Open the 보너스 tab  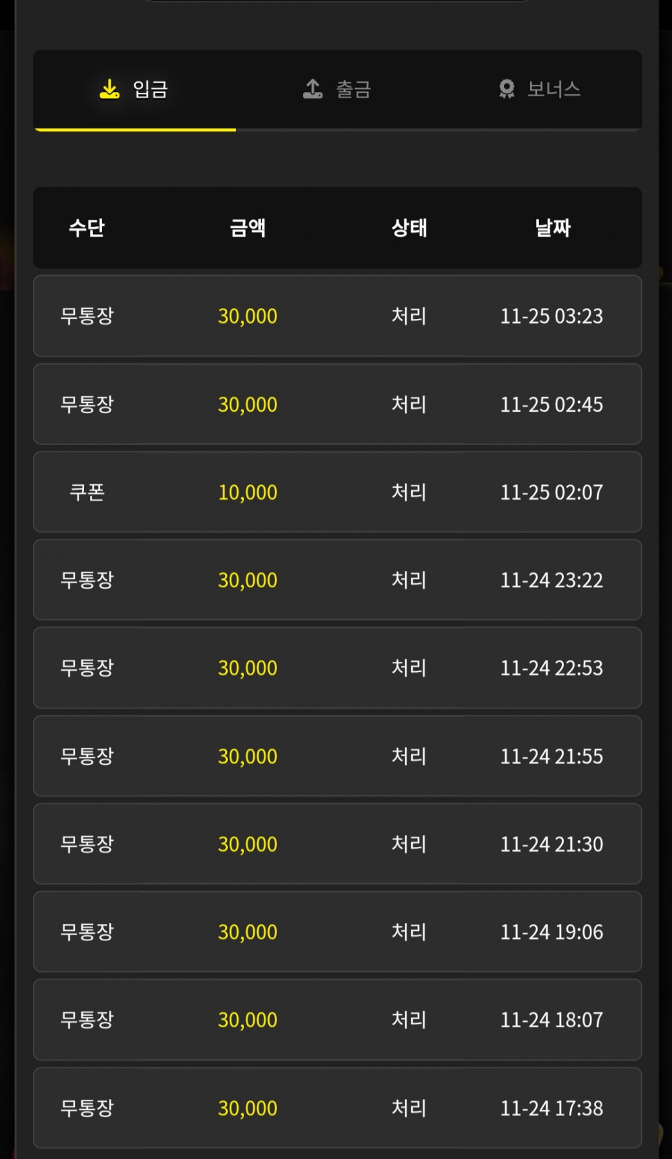pos(540,89)
